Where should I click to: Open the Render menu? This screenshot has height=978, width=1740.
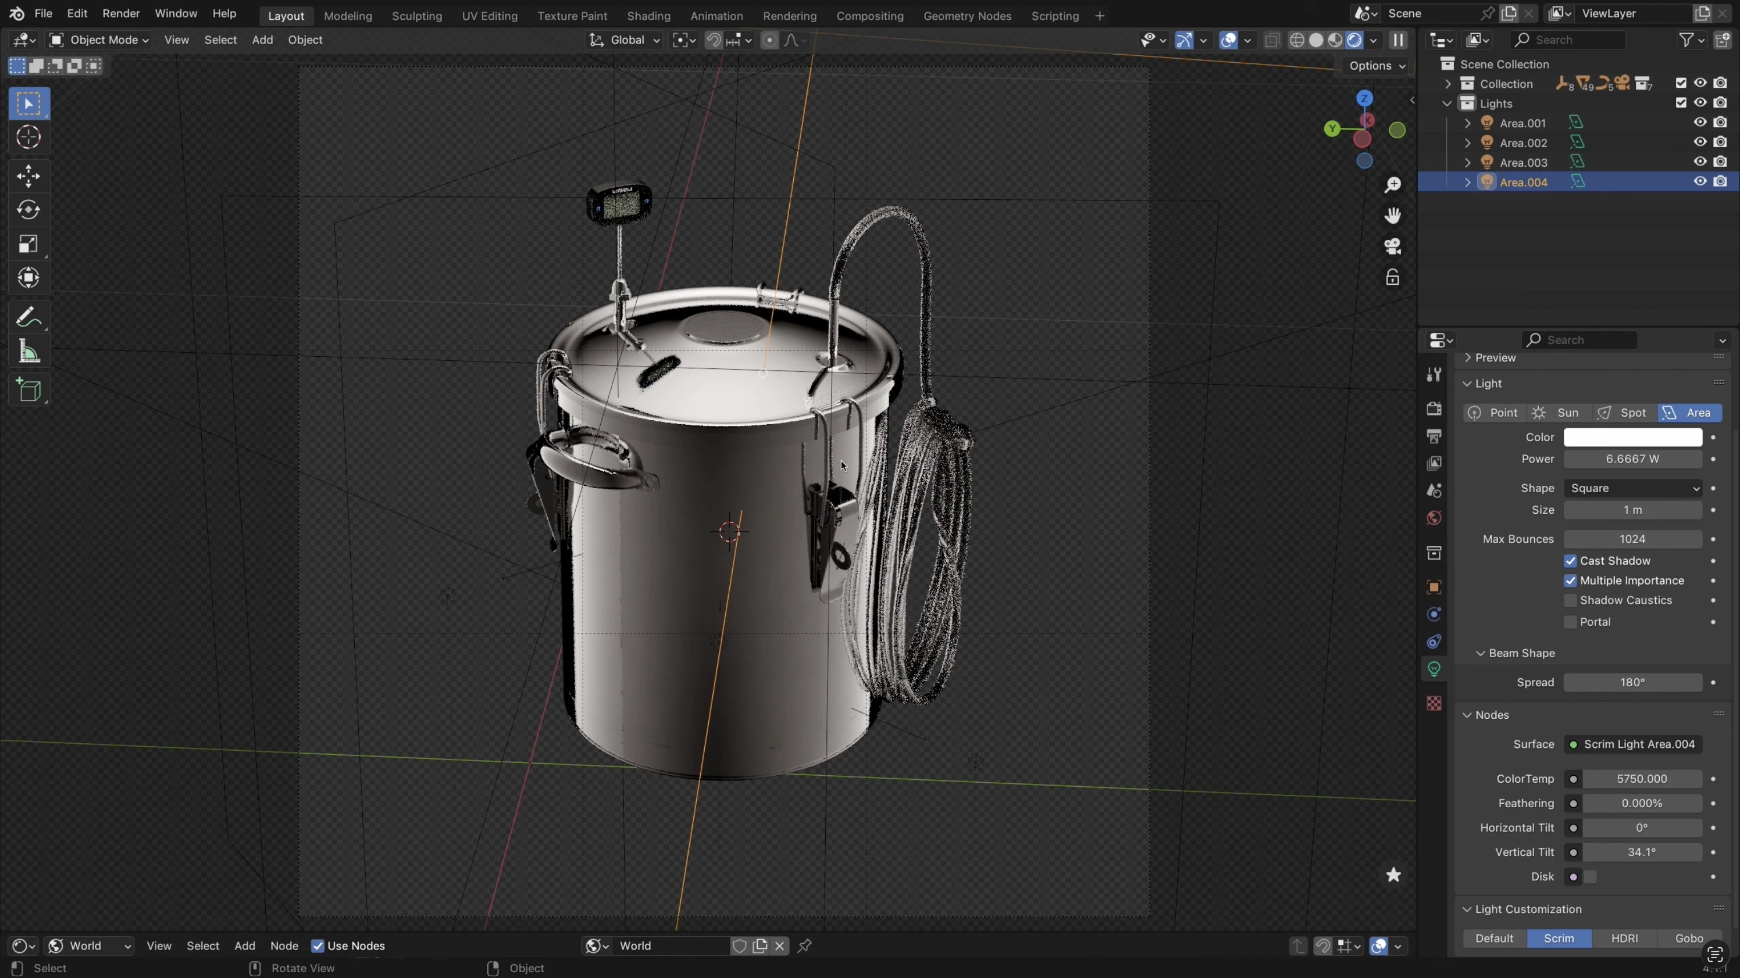pos(121,13)
